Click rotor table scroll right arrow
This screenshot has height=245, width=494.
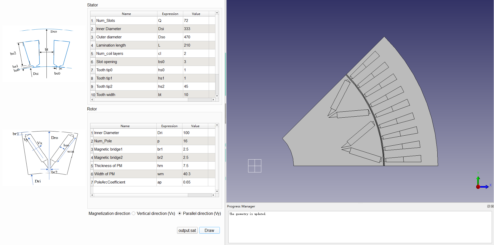pyautogui.click(x=213, y=195)
